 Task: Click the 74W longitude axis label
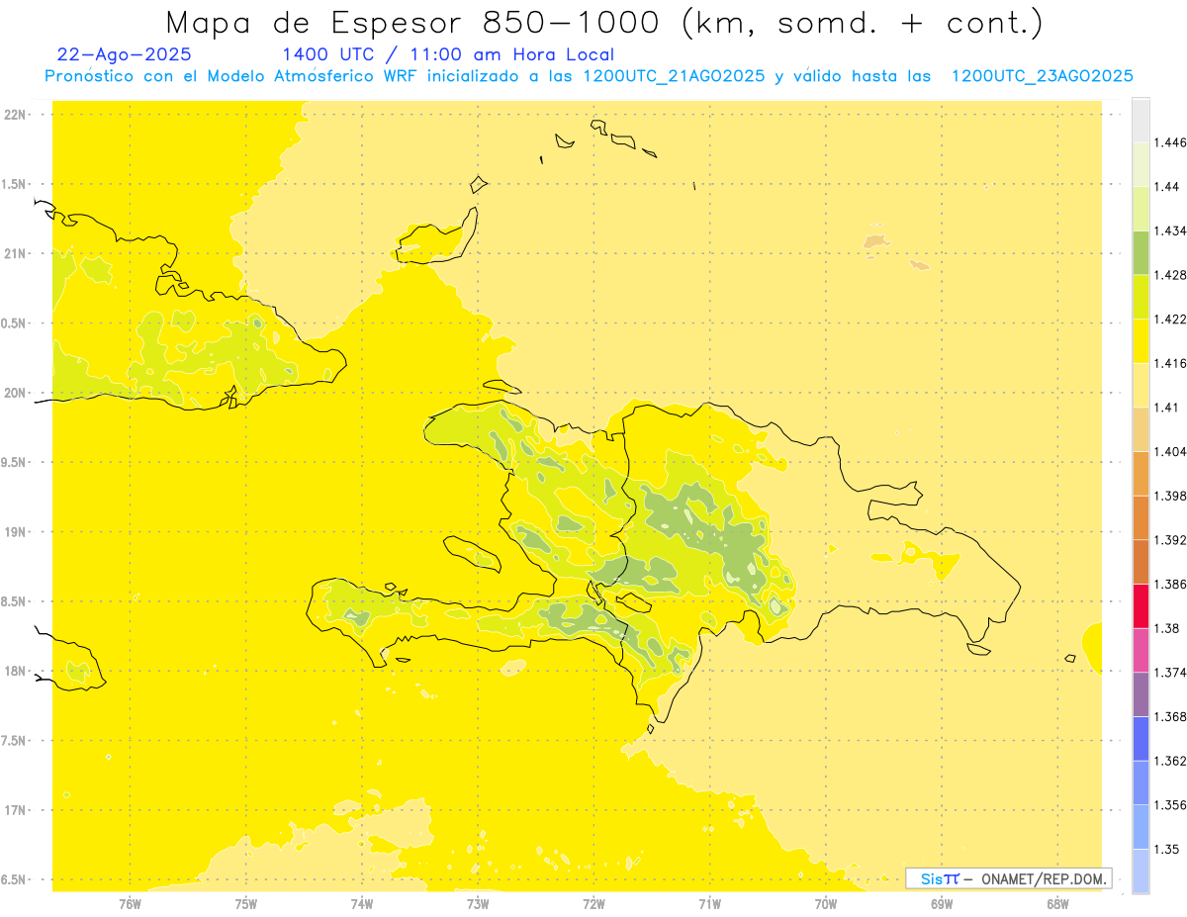tap(362, 903)
